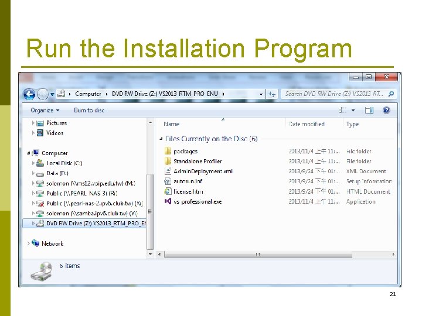The width and height of the screenshot is (422, 316).
Task: Select Network in the navigation pane
Action: click(53, 243)
